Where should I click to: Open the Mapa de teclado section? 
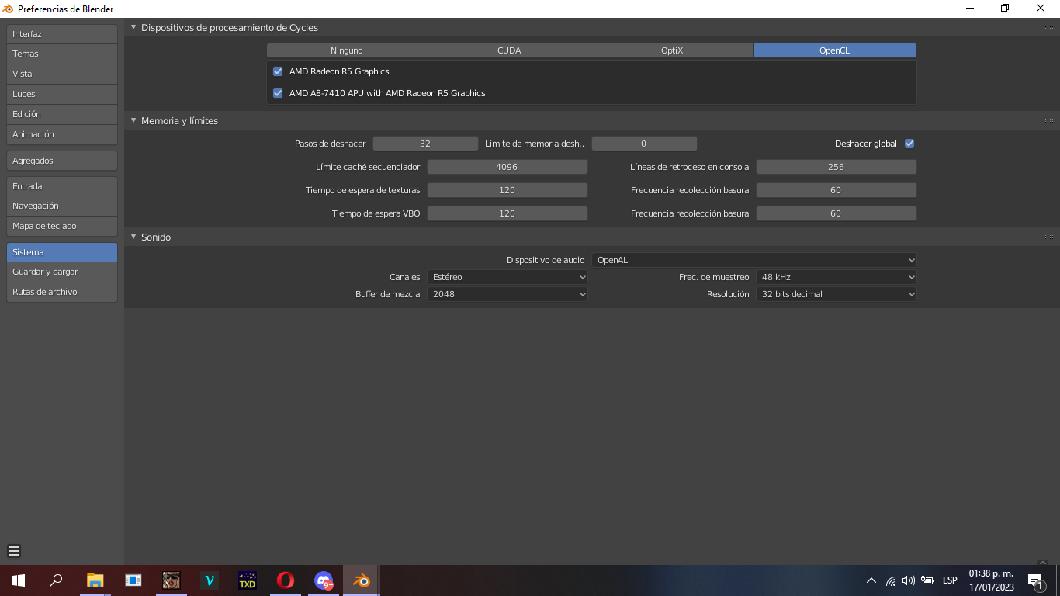point(62,226)
